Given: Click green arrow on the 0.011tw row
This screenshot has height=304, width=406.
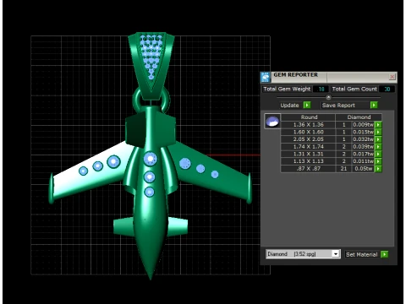Looking at the screenshot, I should (x=378, y=161).
